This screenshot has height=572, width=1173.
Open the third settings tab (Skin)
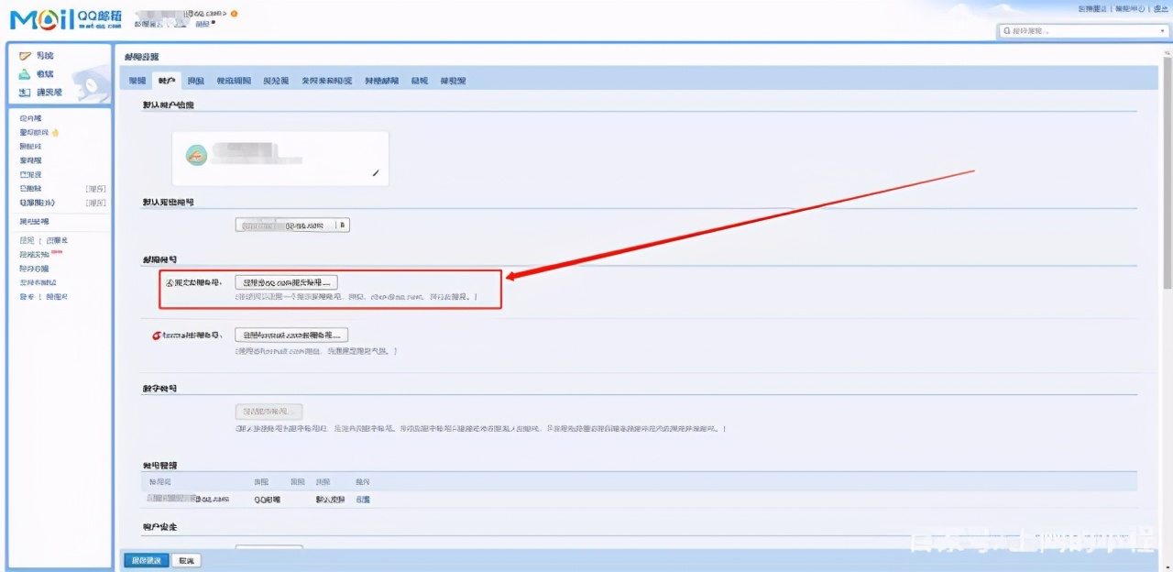[x=195, y=81]
